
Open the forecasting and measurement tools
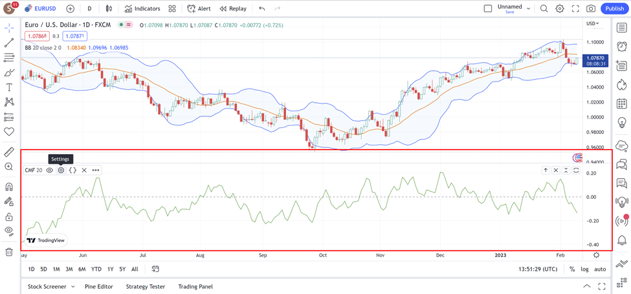9,117
